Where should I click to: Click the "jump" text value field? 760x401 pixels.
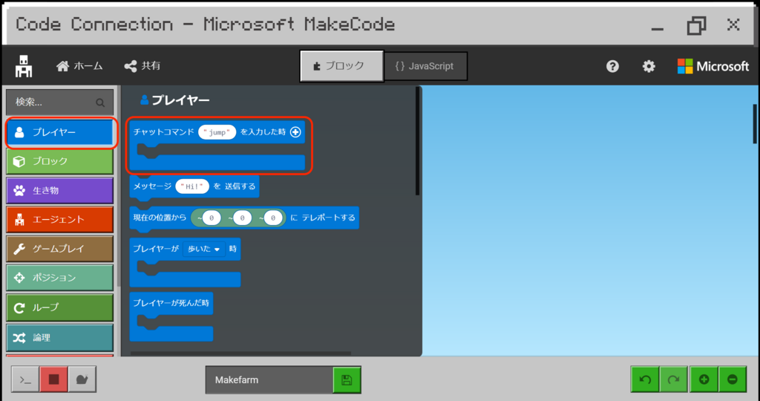[217, 132]
